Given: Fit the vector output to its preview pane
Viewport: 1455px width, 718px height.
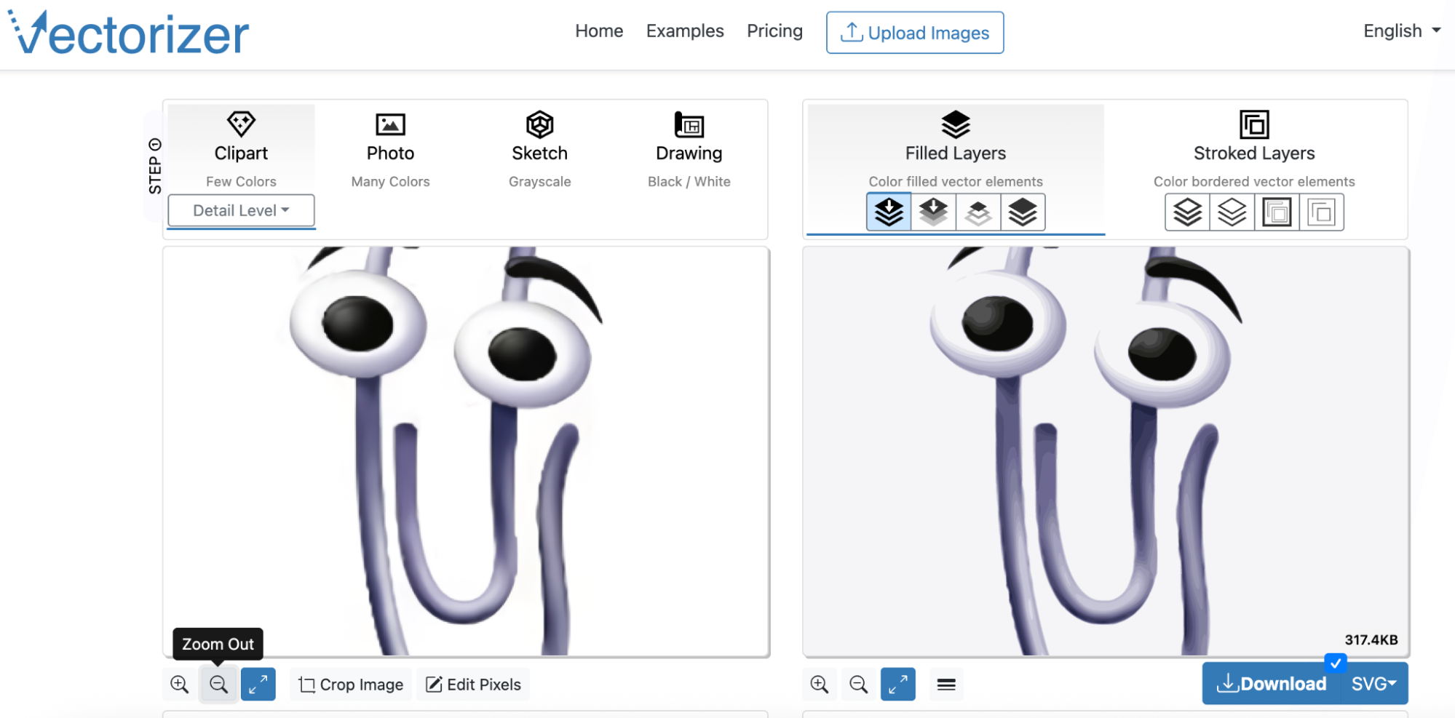Looking at the screenshot, I should pyautogui.click(x=897, y=685).
